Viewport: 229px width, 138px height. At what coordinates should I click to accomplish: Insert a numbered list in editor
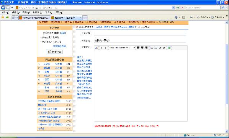click(152, 48)
